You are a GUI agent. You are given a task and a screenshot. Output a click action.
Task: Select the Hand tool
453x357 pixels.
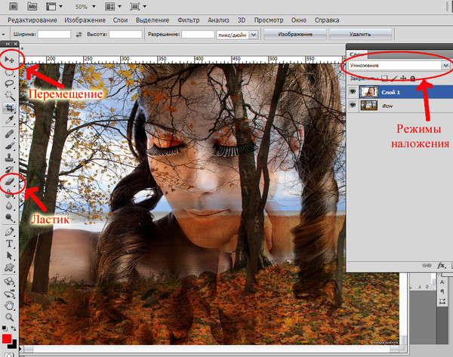pyautogui.click(x=9, y=305)
